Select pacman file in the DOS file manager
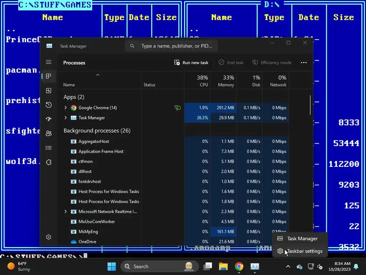The height and width of the screenshot is (275, 366). [23, 71]
